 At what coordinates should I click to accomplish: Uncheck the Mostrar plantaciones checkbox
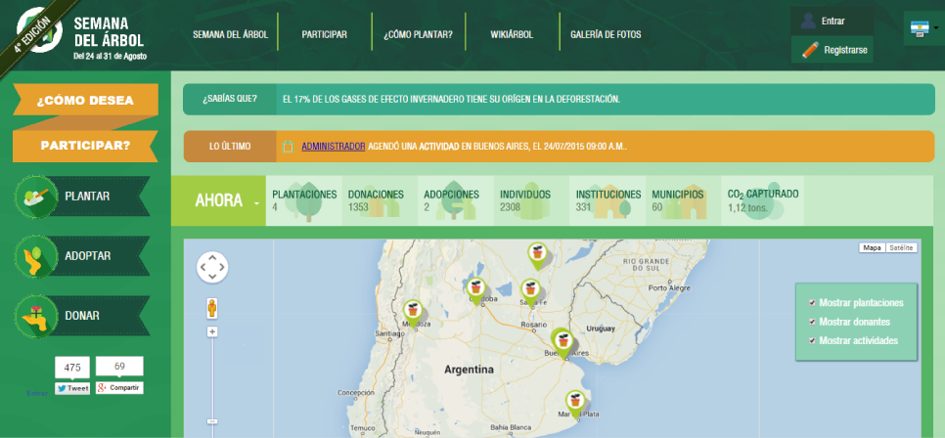(x=812, y=303)
